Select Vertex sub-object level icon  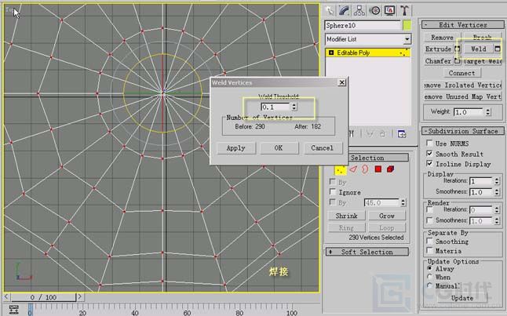click(340, 169)
